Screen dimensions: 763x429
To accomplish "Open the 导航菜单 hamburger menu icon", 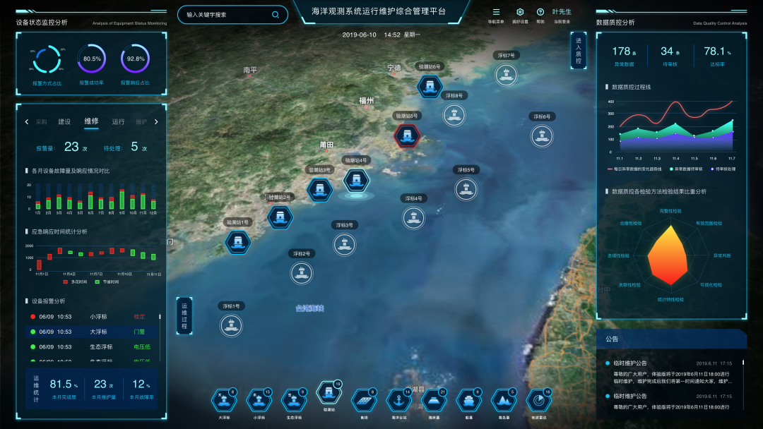I will coord(496,12).
